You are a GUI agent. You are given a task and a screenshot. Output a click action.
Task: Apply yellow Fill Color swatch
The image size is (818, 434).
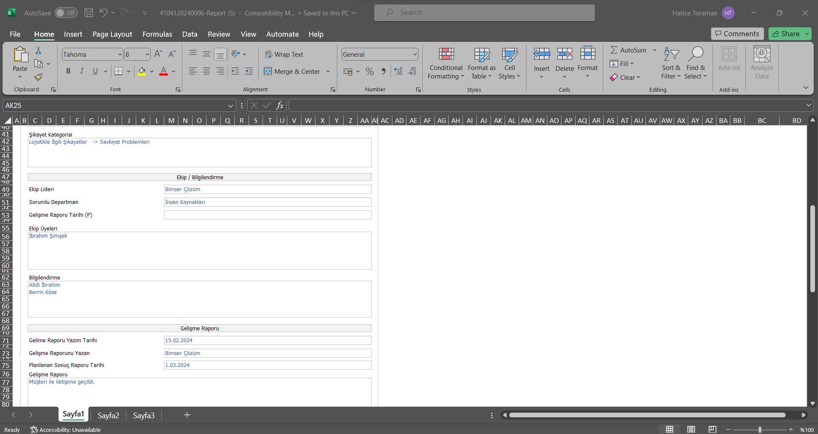pyautogui.click(x=142, y=71)
